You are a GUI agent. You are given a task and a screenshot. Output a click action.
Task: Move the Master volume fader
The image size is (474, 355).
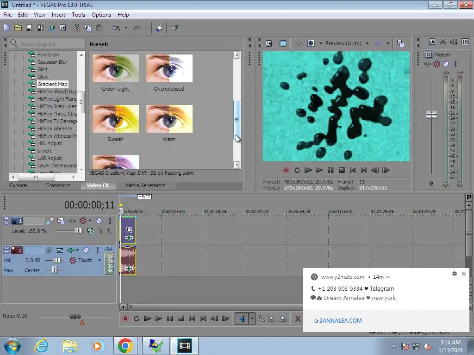tap(431, 115)
